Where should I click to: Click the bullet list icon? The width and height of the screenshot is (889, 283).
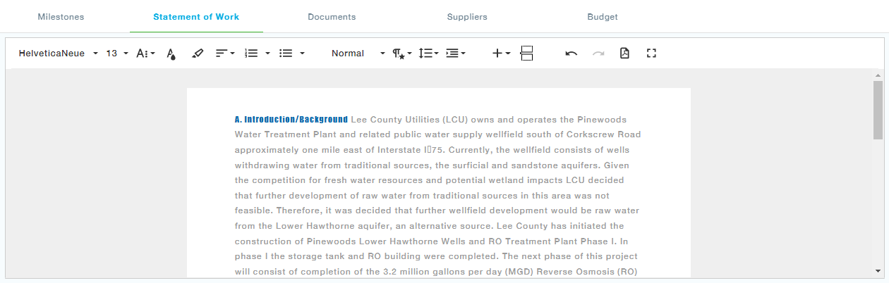pyautogui.click(x=286, y=54)
